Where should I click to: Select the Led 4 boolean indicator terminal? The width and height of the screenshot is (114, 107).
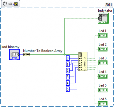tap(103, 76)
